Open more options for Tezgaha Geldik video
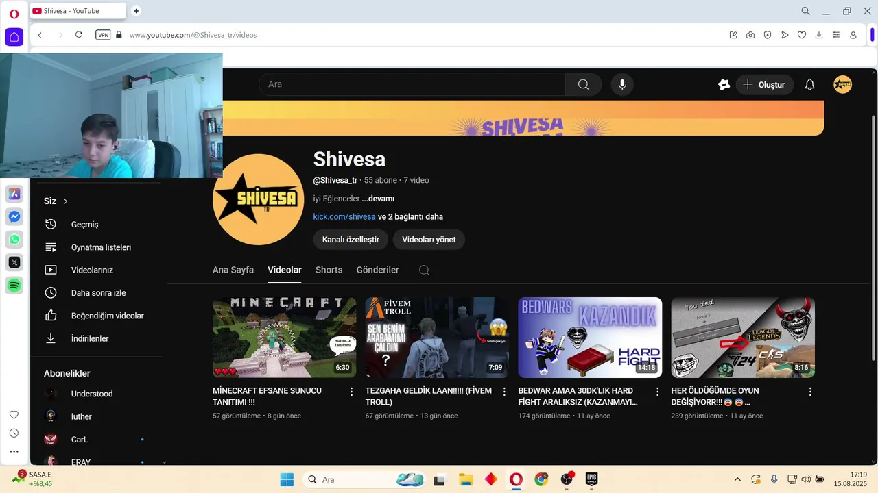The width and height of the screenshot is (878, 493). click(504, 392)
